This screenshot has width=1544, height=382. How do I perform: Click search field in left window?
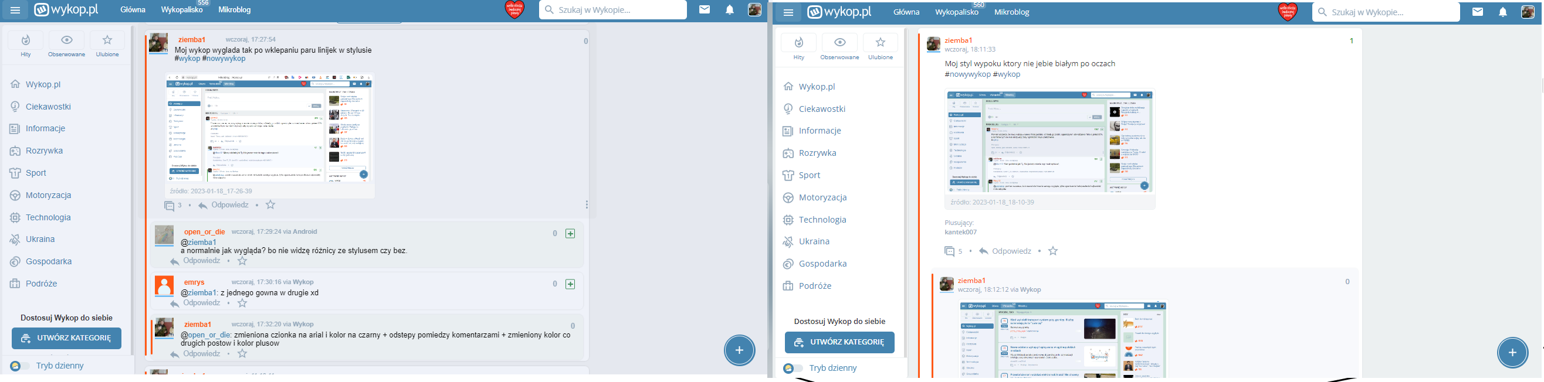click(612, 9)
